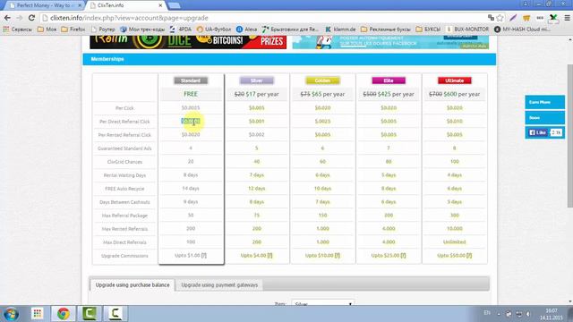Open the Роутер bookmark
The height and width of the screenshot is (322, 573).
tap(104, 30)
